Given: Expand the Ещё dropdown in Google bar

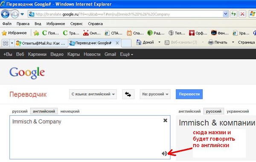Looking at the screenshot, I should tap(127, 54).
